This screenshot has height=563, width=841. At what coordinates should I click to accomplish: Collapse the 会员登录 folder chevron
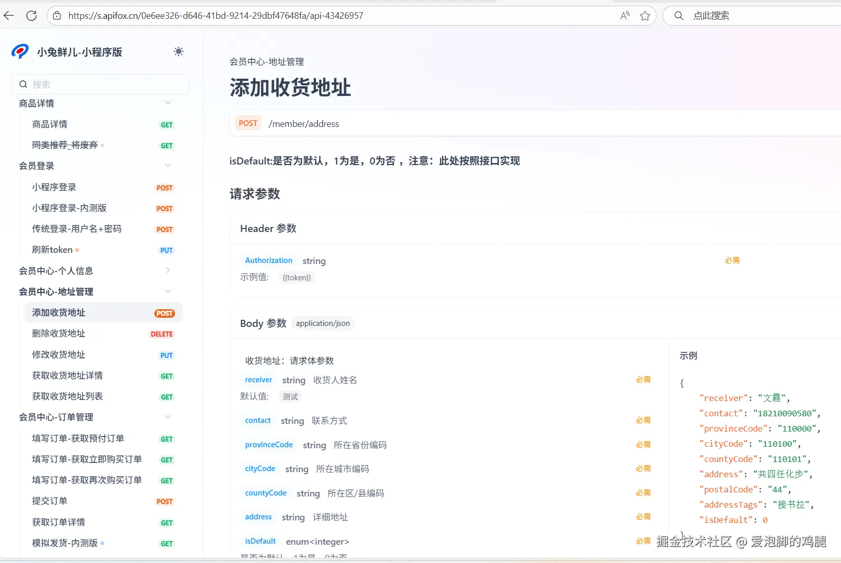click(168, 165)
